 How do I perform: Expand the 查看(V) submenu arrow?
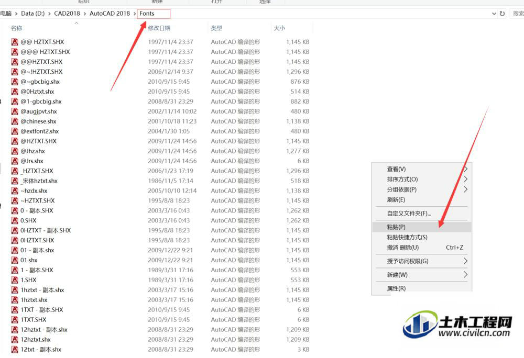click(x=465, y=169)
